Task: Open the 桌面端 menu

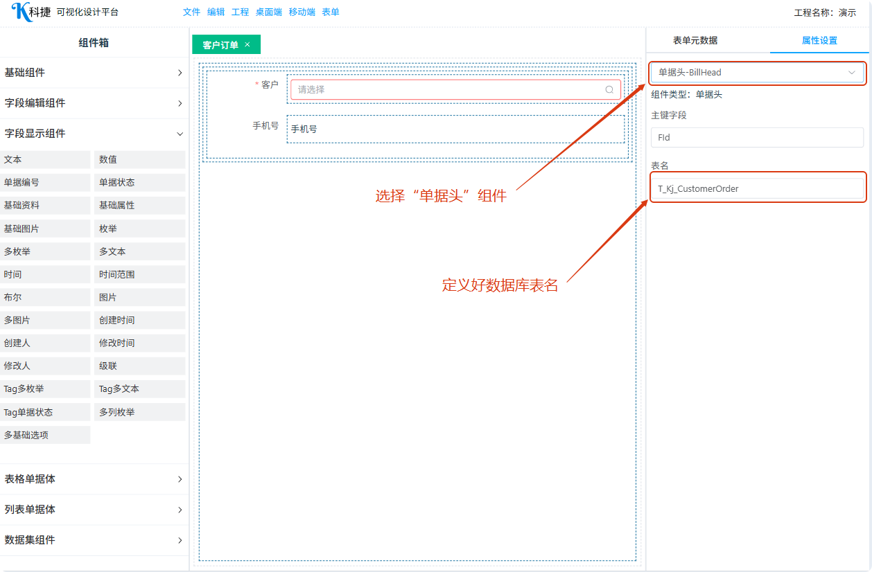Action: (268, 12)
